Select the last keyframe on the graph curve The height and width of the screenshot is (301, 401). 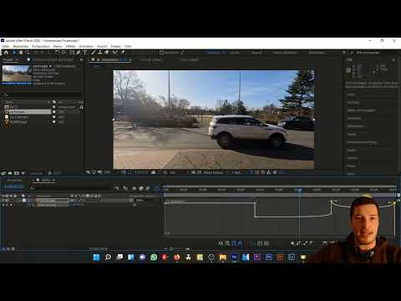coord(394,203)
